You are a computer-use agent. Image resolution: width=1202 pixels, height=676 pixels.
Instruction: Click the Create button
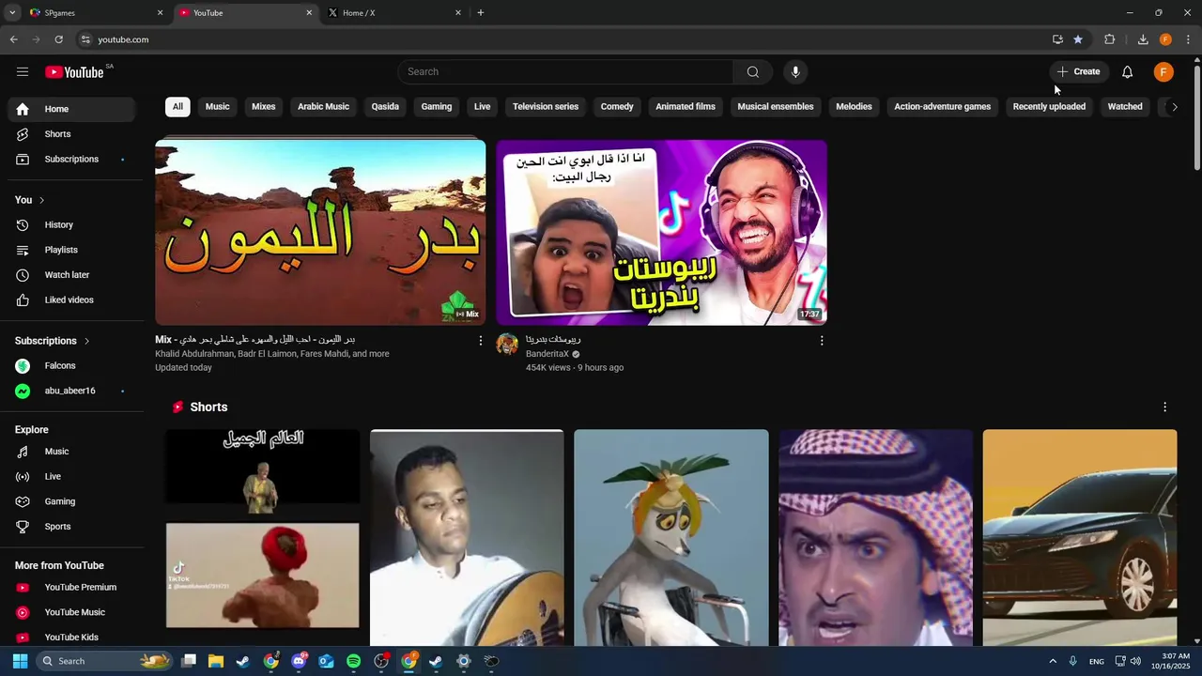[x=1078, y=72]
